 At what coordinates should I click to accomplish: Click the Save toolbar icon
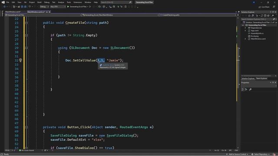click(x=22, y=7)
